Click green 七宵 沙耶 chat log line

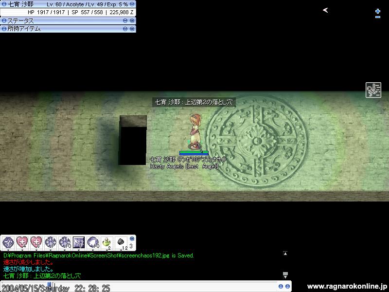pos(42,275)
